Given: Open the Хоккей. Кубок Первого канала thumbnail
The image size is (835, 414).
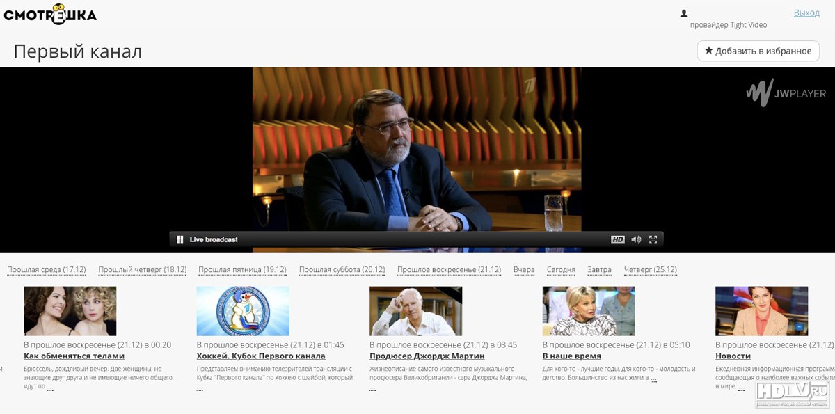Looking at the screenshot, I should point(243,311).
